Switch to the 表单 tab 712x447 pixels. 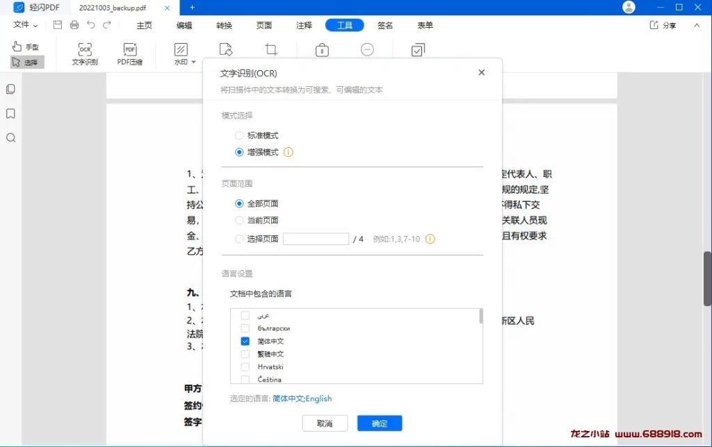[x=425, y=26]
